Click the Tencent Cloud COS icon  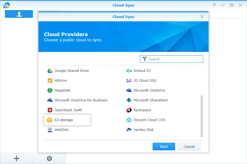click(129, 120)
